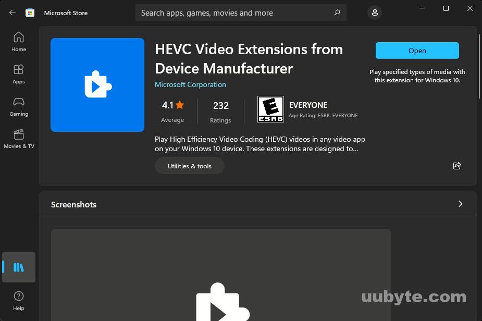The height and width of the screenshot is (321, 482).
Task: Open the Help section in sidebar
Action: coord(19,301)
